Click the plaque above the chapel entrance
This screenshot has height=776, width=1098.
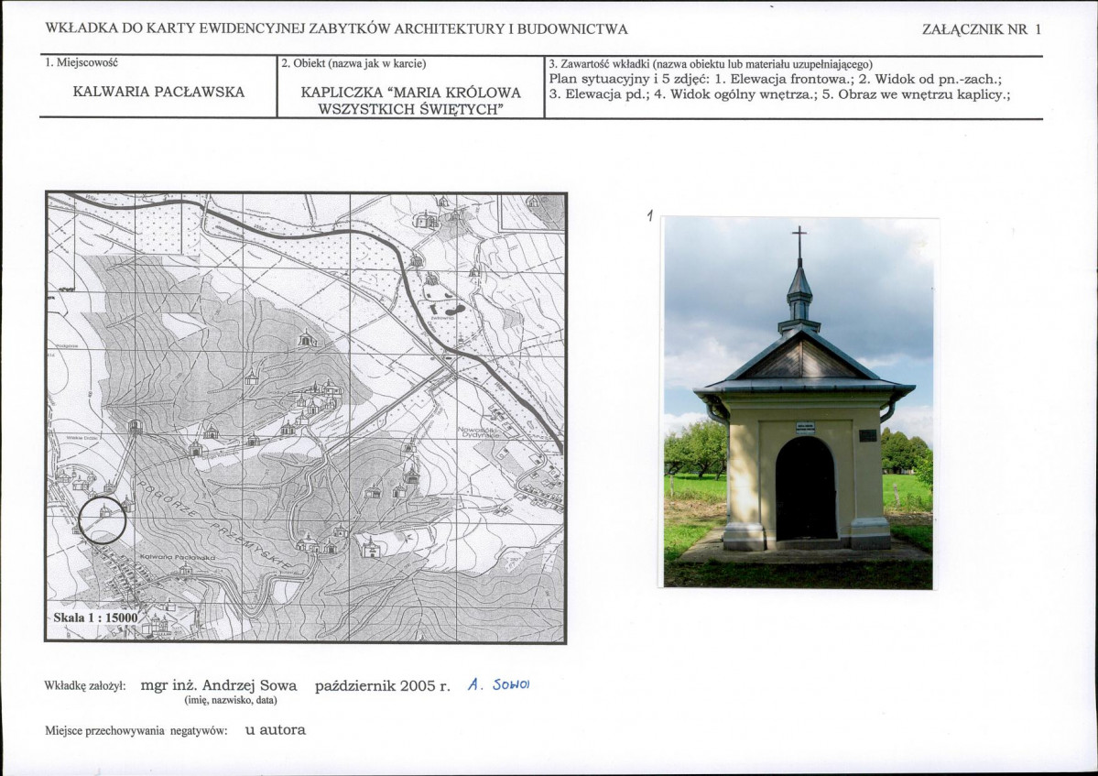click(805, 427)
